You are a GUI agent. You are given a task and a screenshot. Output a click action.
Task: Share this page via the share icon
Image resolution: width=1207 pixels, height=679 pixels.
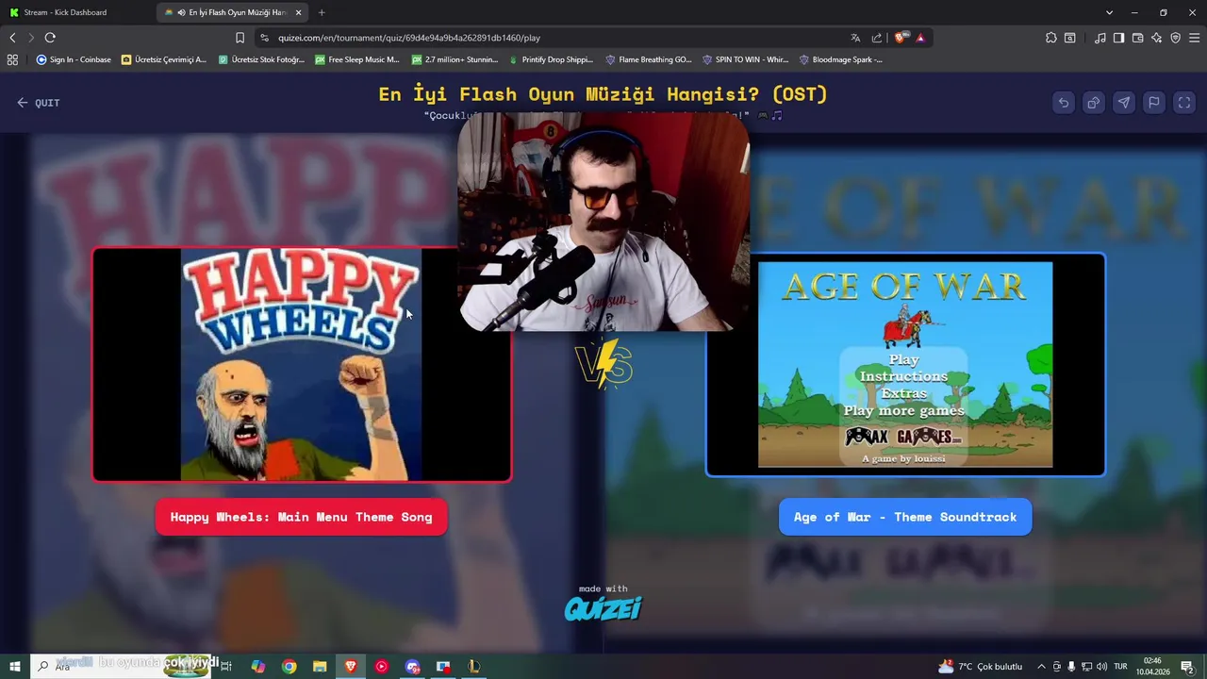877,38
